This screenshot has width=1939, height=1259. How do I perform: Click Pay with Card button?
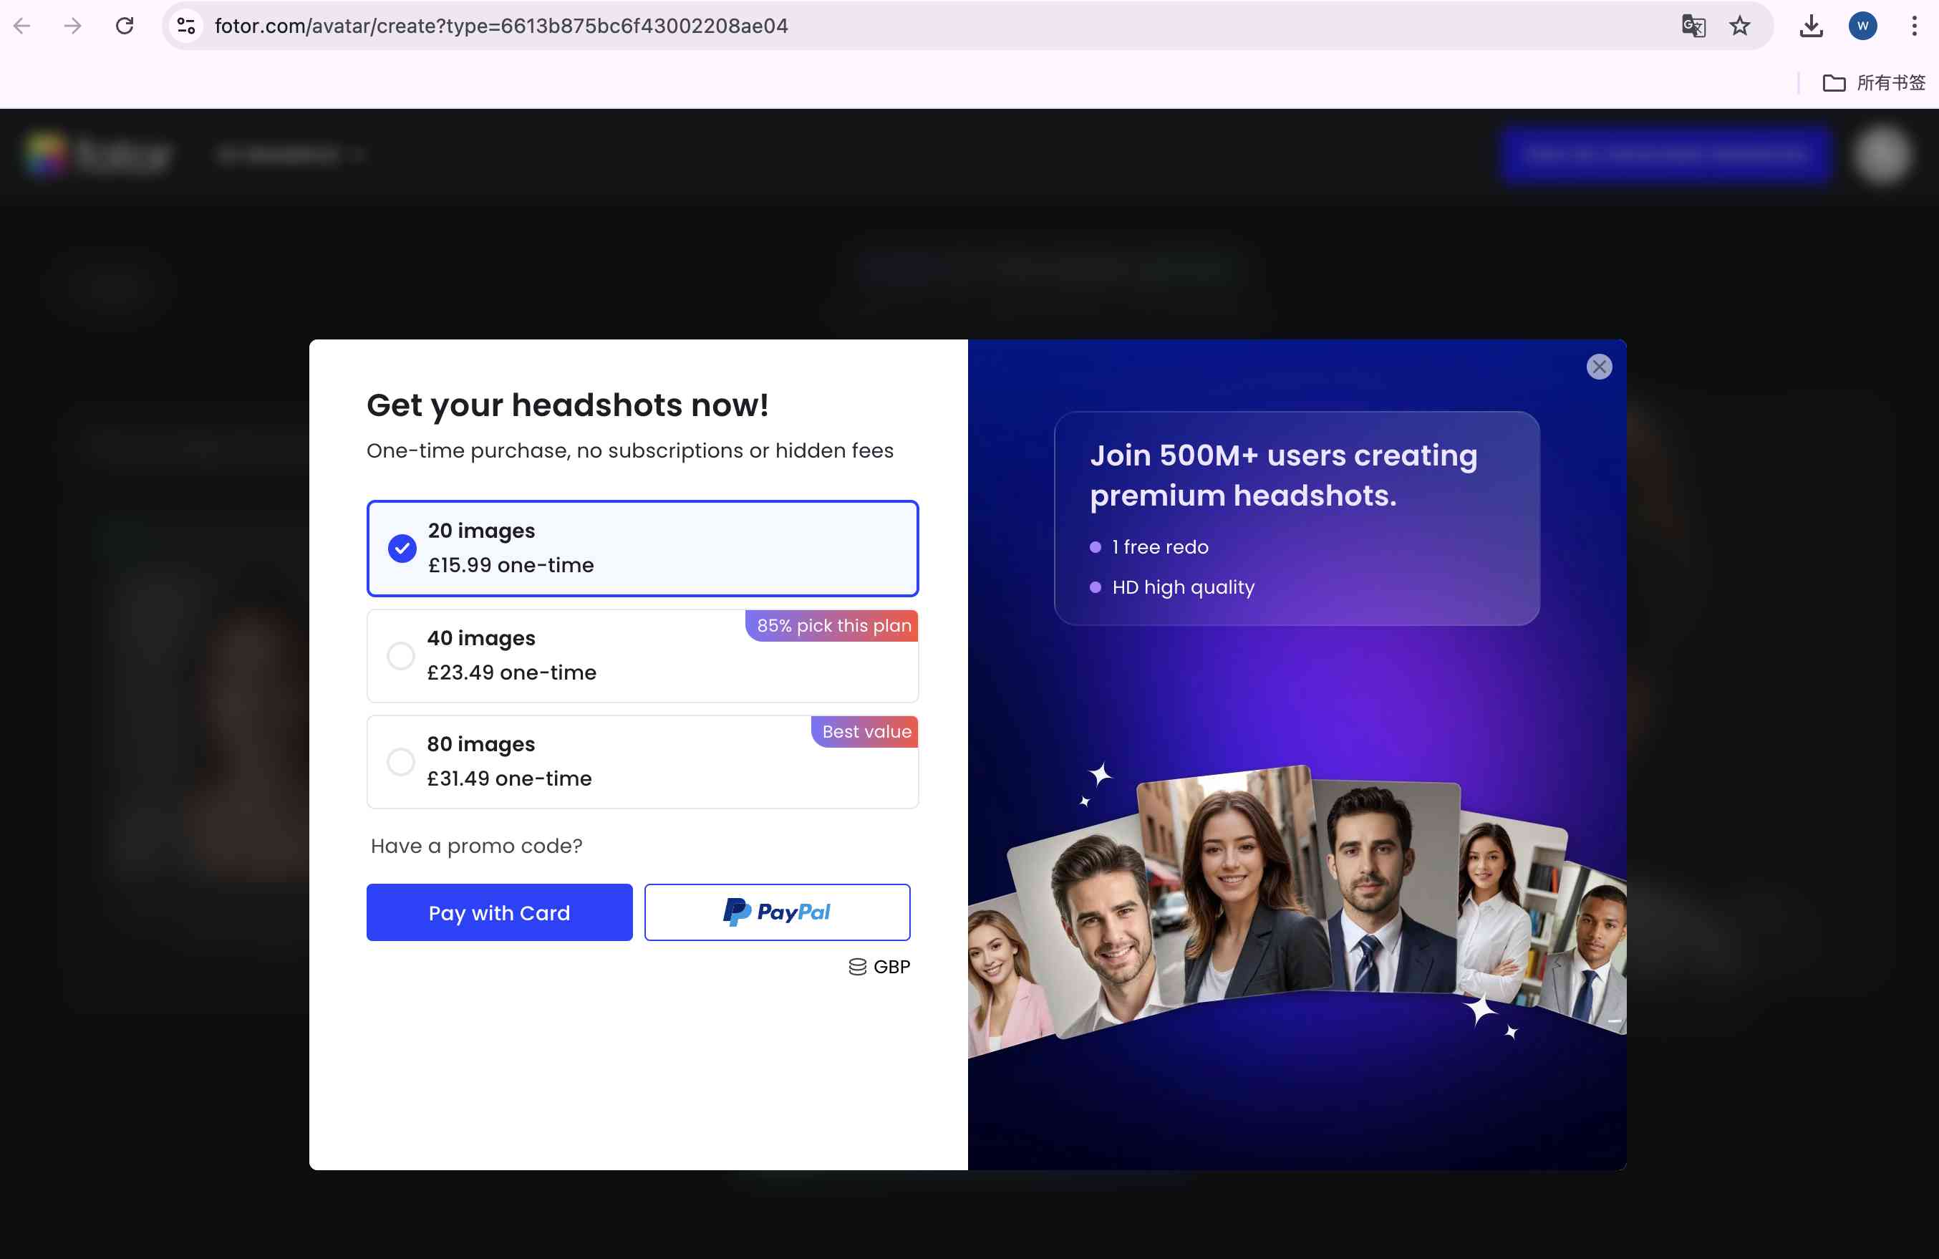pos(499,912)
